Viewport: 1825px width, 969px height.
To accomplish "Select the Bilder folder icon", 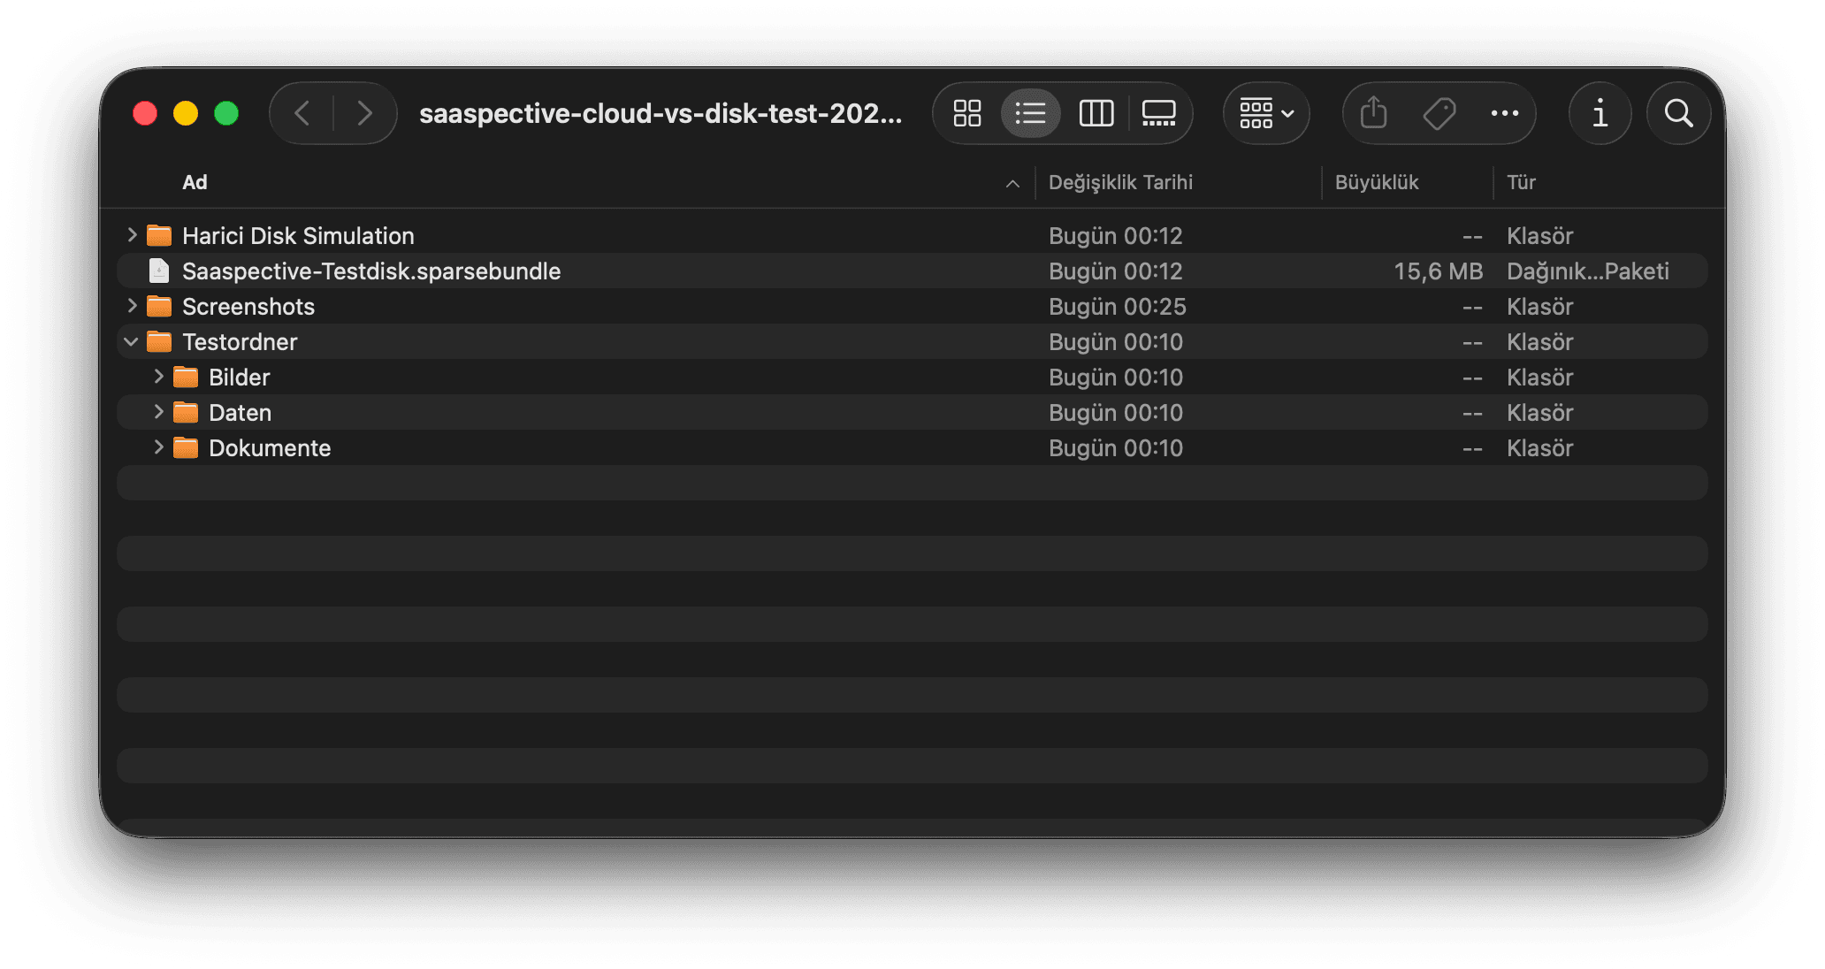I will tap(186, 377).
